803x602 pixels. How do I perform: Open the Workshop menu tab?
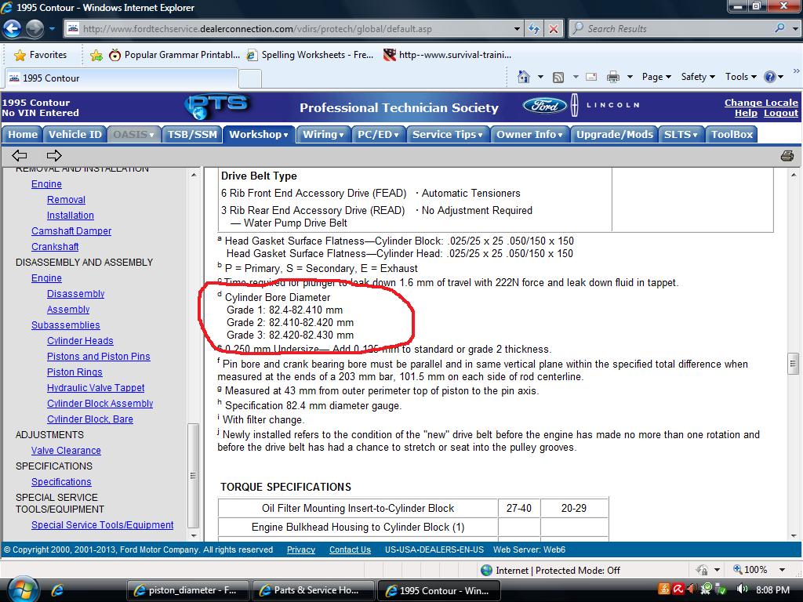pyautogui.click(x=259, y=134)
